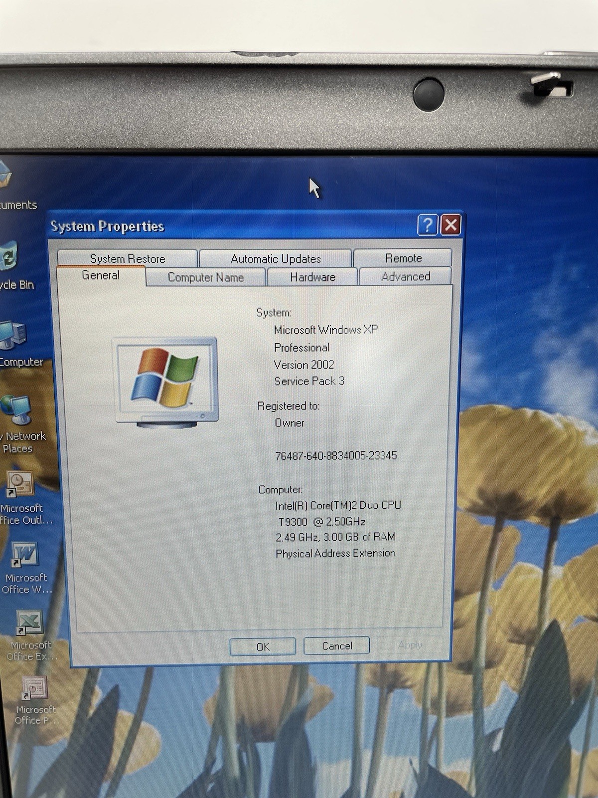Click the 'Intel(R) Core(TM)2 Duo CPU' line
Image resolution: width=598 pixels, height=798 pixels.
[338, 505]
